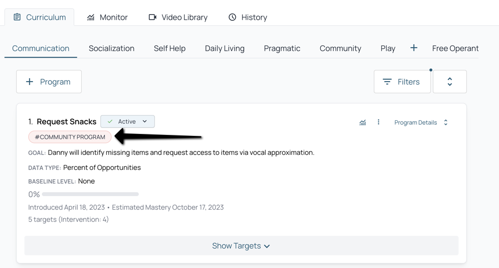The image size is (499, 268).
Task: Click the 'Estimated Mastery October 17, 2023' text
Action: pyautogui.click(x=168, y=207)
